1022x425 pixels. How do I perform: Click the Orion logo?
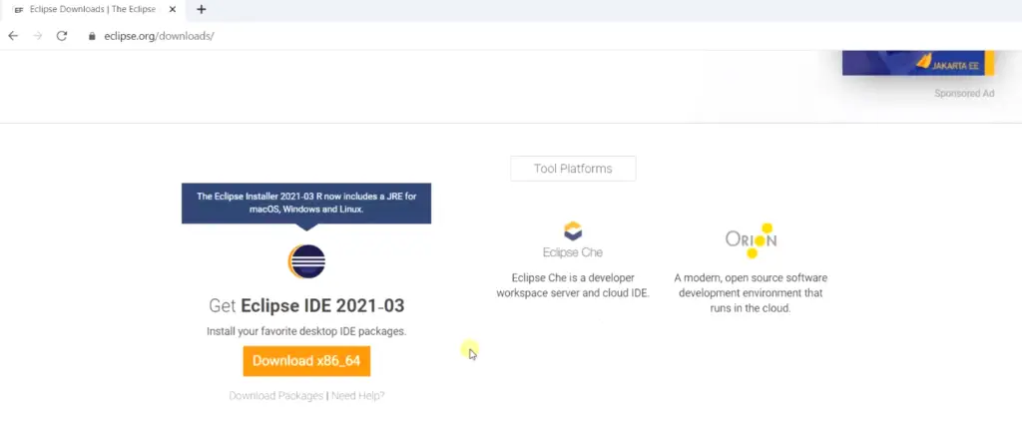point(751,240)
